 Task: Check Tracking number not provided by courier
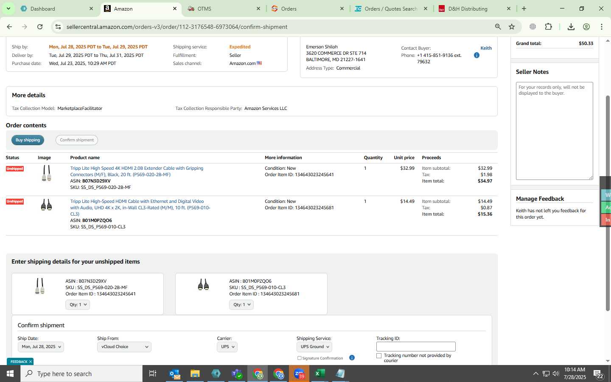[x=379, y=356]
